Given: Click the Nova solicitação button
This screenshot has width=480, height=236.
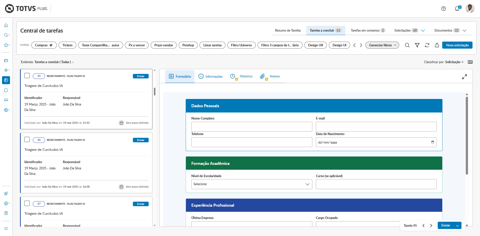Looking at the screenshot, I should pyautogui.click(x=457, y=45).
